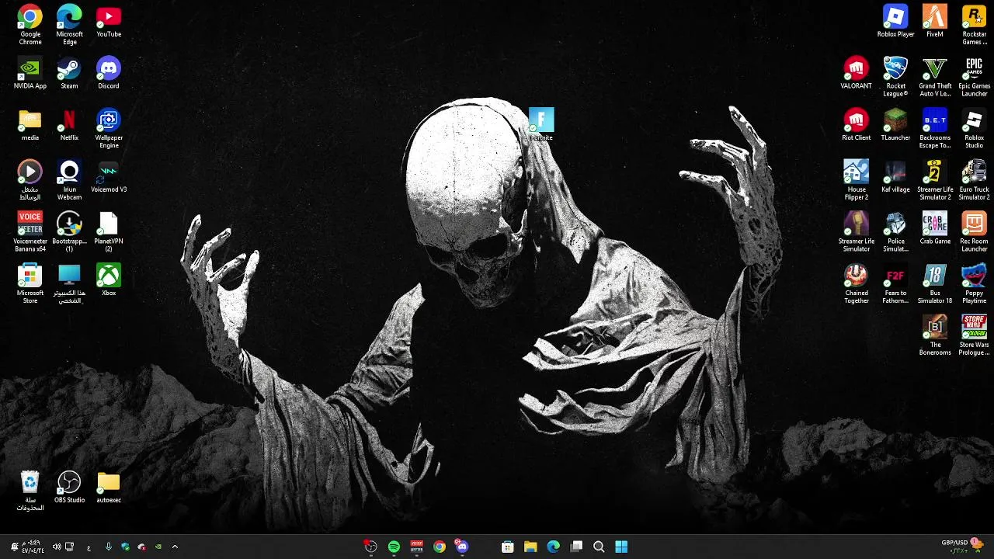994x559 pixels.
Task: Select the Discord desktop icon
Action: coord(109,73)
